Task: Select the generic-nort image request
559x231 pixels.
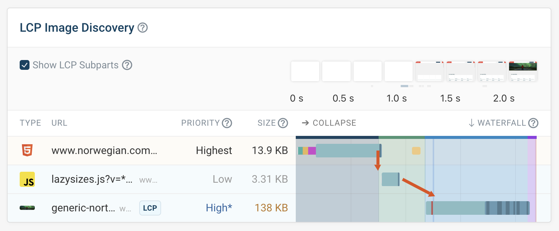Action: (83, 208)
